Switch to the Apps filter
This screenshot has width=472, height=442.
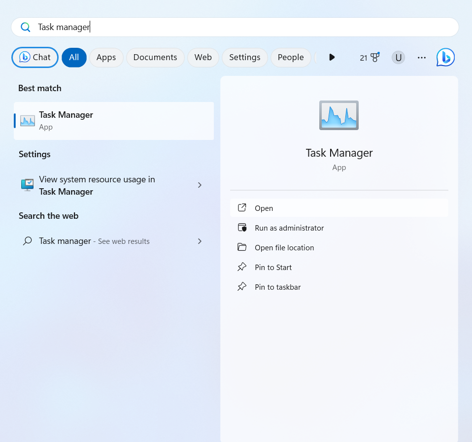[x=106, y=57]
